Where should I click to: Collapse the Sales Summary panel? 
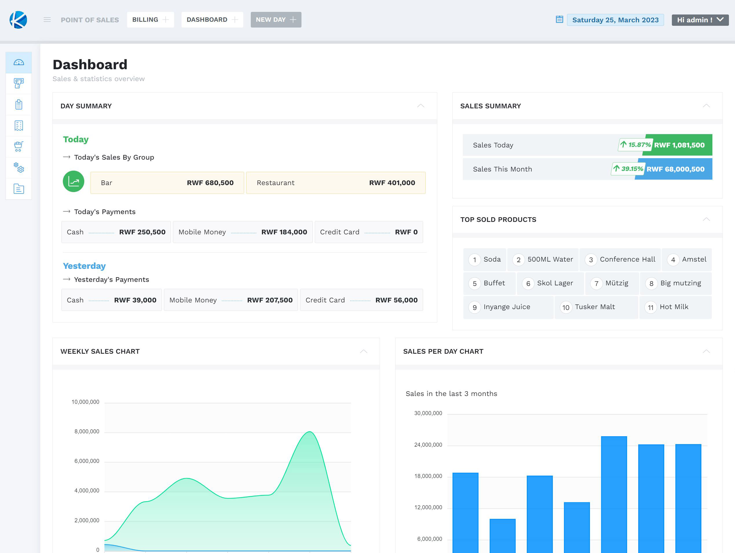coord(706,106)
